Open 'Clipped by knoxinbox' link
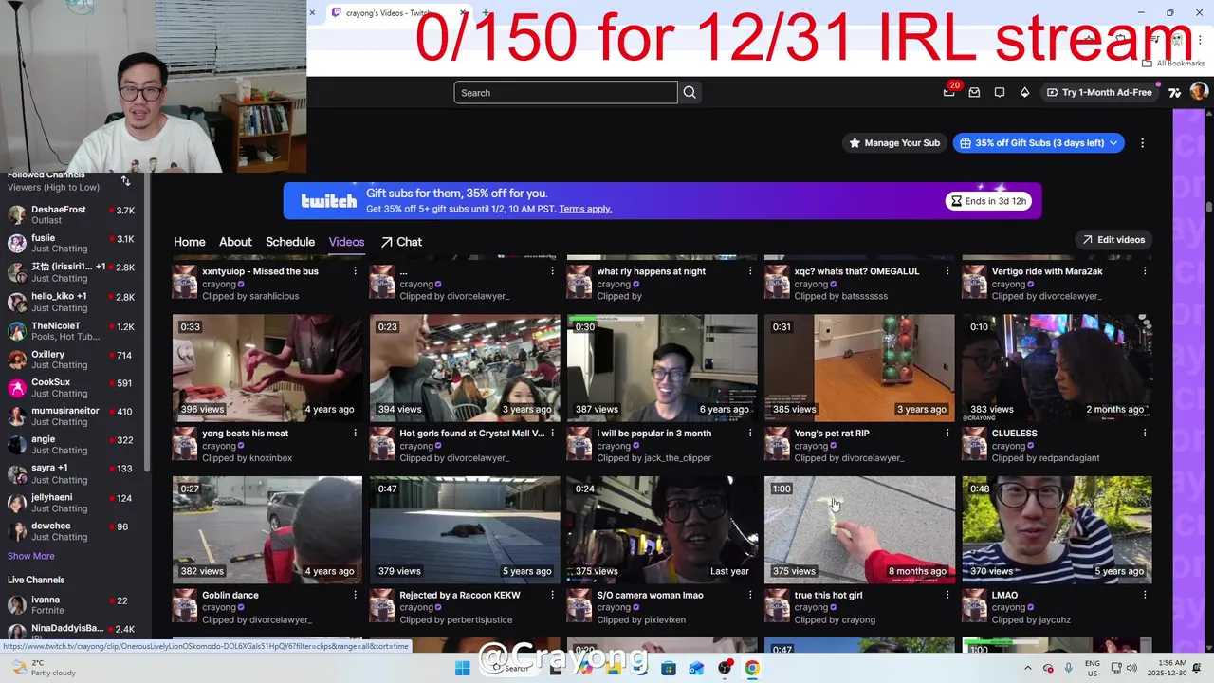Image resolution: width=1214 pixels, height=683 pixels. pos(247,458)
